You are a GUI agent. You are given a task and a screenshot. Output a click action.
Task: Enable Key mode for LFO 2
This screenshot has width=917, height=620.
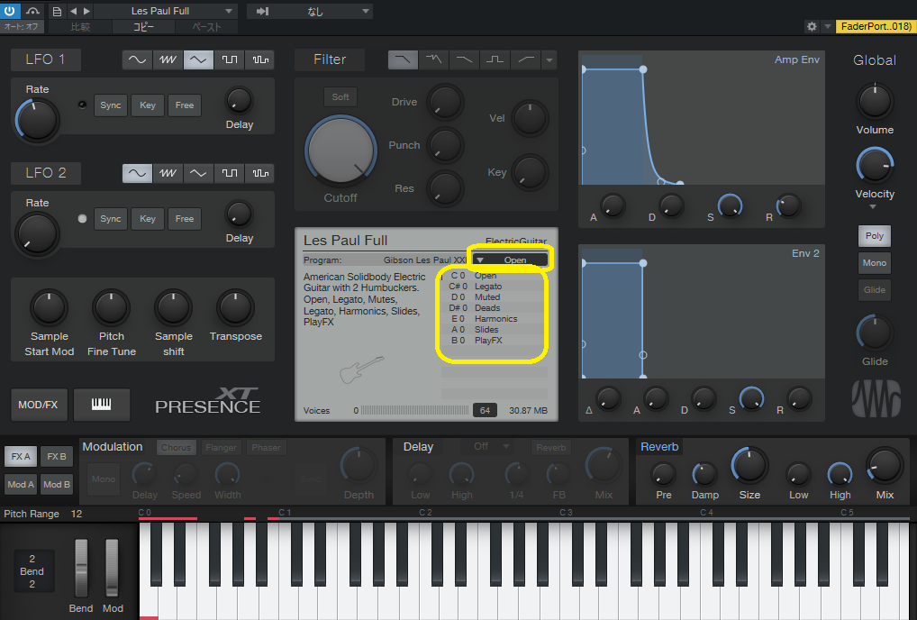(148, 219)
